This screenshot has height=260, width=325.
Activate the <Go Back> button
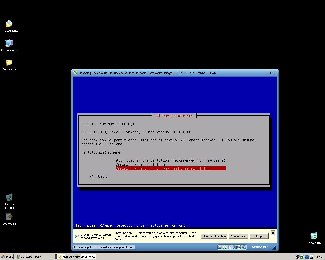tap(99, 177)
